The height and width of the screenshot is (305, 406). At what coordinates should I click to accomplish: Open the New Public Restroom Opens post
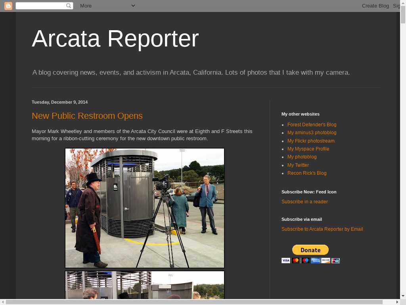click(87, 116)
